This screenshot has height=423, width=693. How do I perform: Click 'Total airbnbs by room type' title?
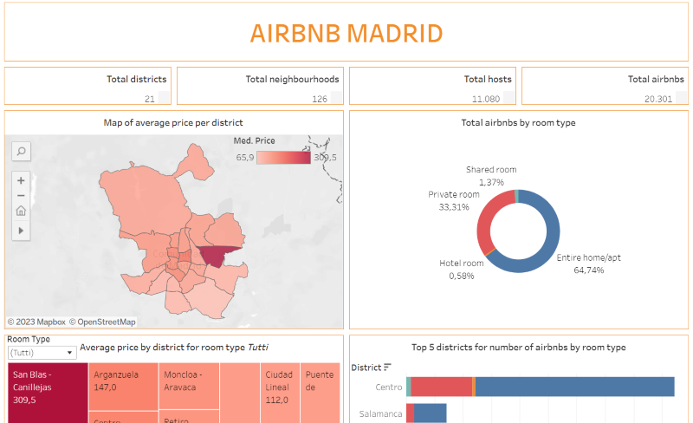518,122
